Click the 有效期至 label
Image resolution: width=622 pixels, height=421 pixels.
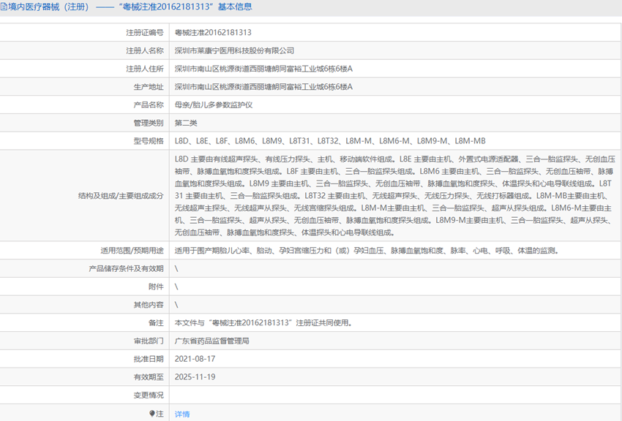(149, 377)
